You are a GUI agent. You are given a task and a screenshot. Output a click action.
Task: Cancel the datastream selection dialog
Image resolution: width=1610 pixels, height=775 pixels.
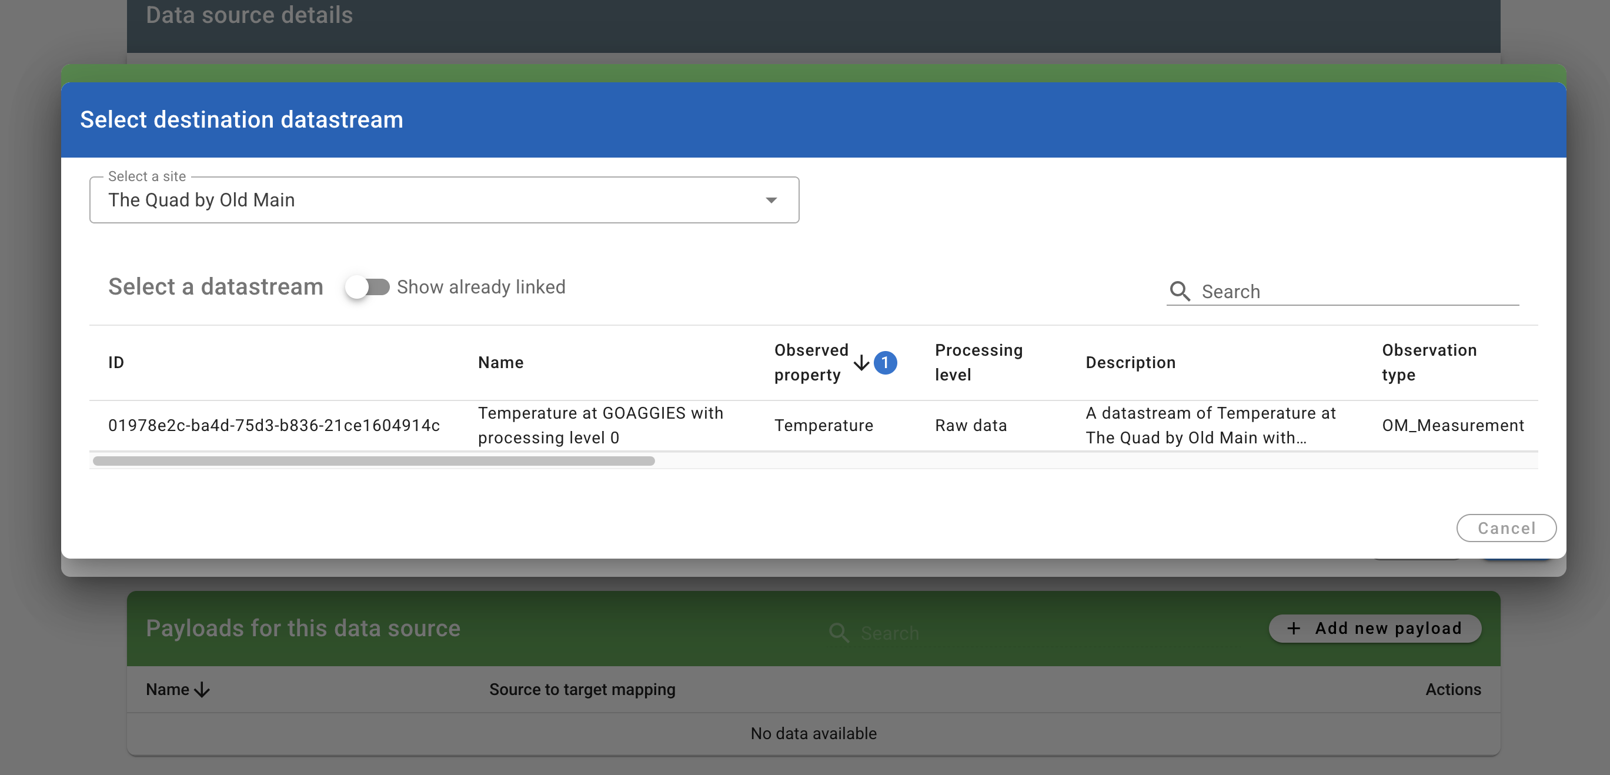(1505, 528)
